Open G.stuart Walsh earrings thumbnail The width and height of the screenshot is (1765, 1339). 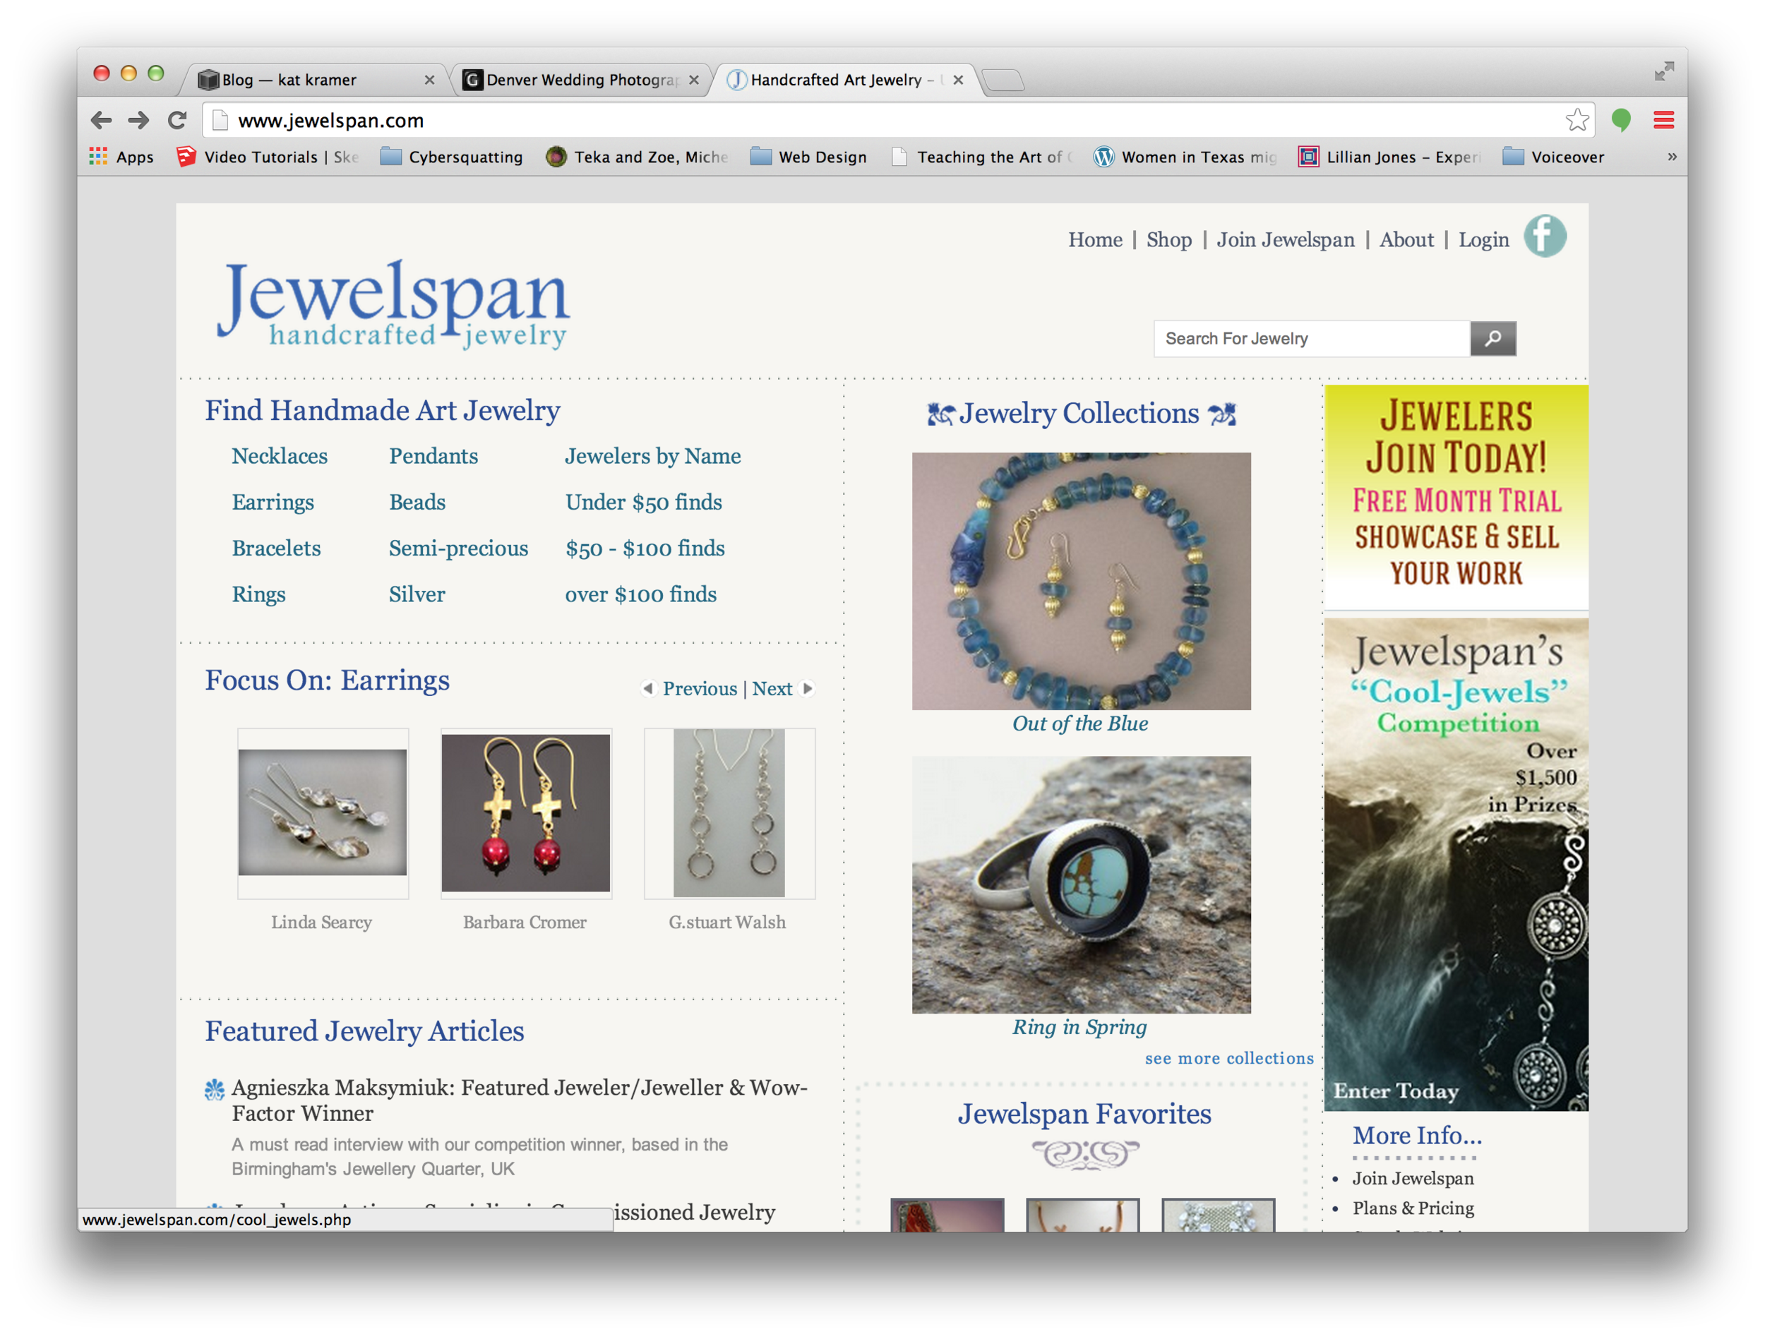pos(729,813)
